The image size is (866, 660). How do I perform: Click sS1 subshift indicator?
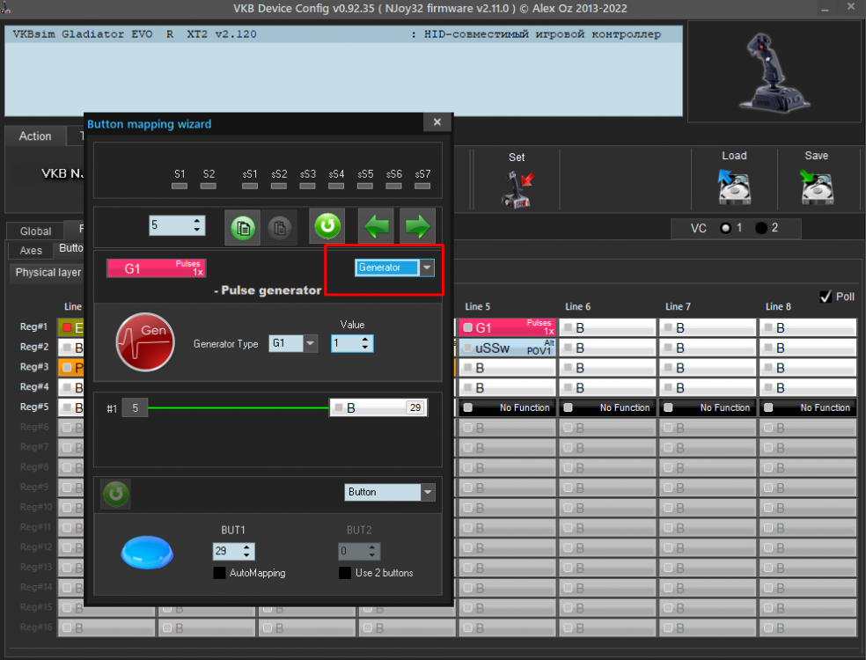click(x=250, y=186)
